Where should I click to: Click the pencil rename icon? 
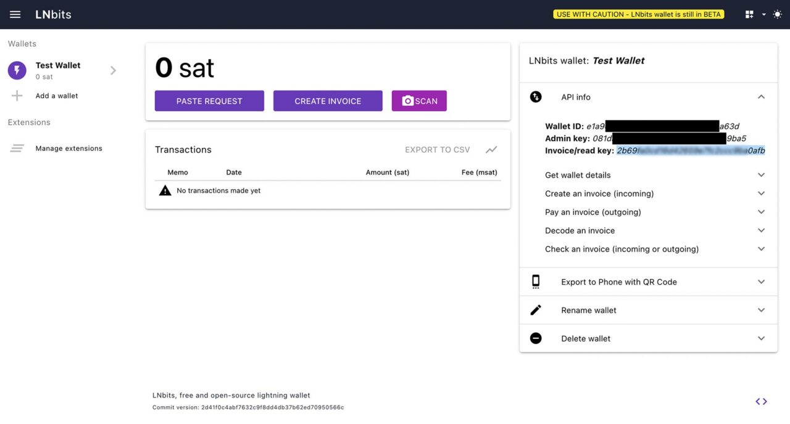pos(536,310)
